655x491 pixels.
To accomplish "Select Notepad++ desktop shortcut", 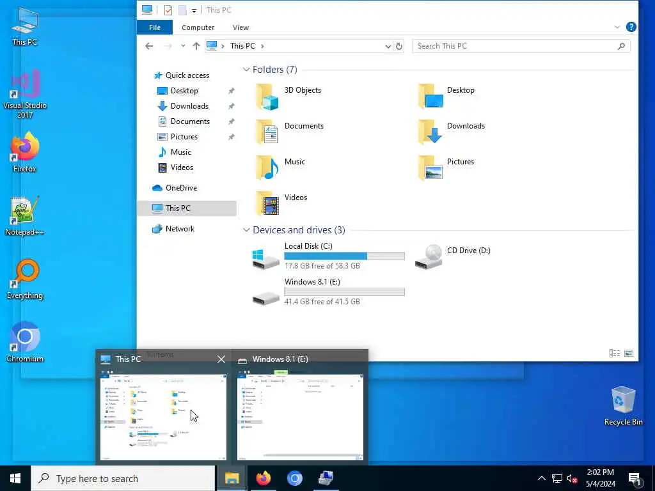I will click(x=25, y=216).
